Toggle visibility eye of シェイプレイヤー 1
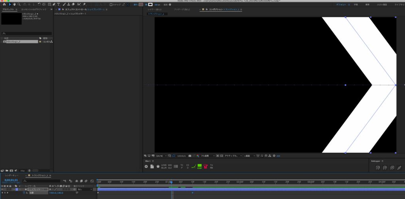Screen dimensions: 405x199 pos(2,189)
